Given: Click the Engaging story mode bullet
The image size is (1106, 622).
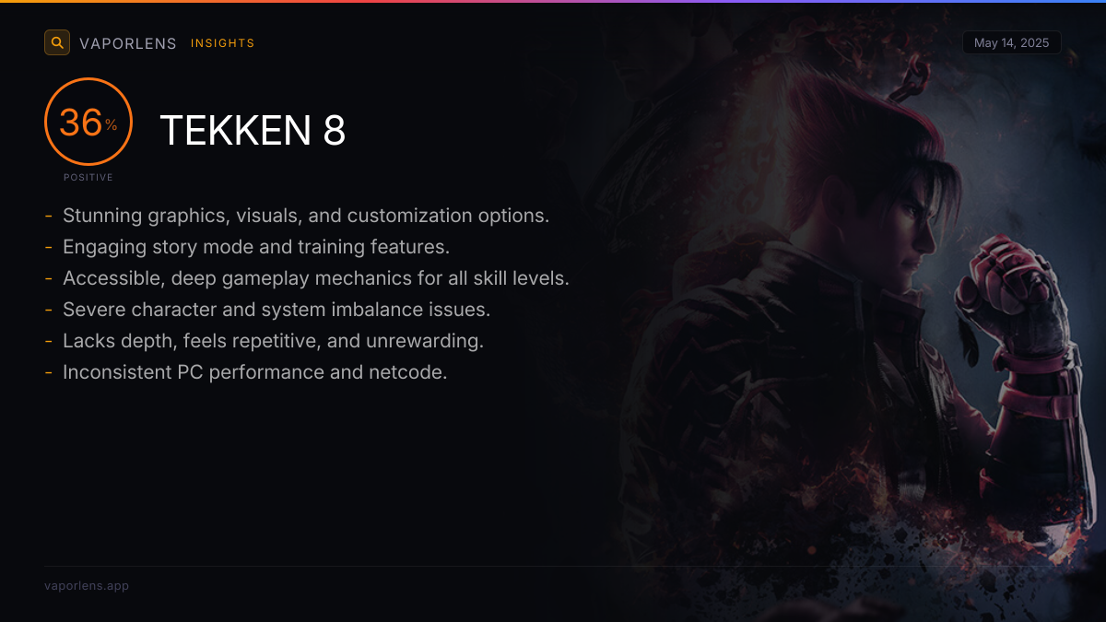Looking at the screenshot, I should pos(256,247).
